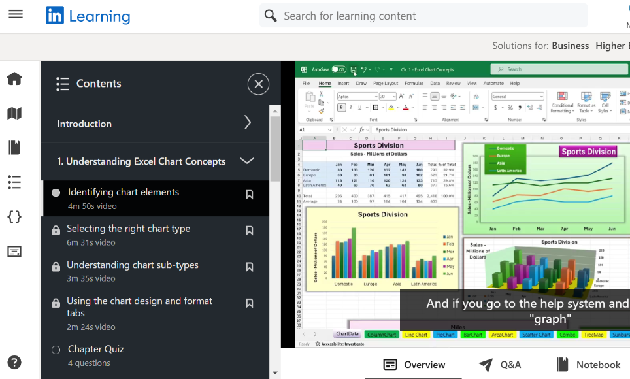Select ColumnChart sheet tab in video
The height and width of the screenshot is (379, 630).
tap(381, 335)
